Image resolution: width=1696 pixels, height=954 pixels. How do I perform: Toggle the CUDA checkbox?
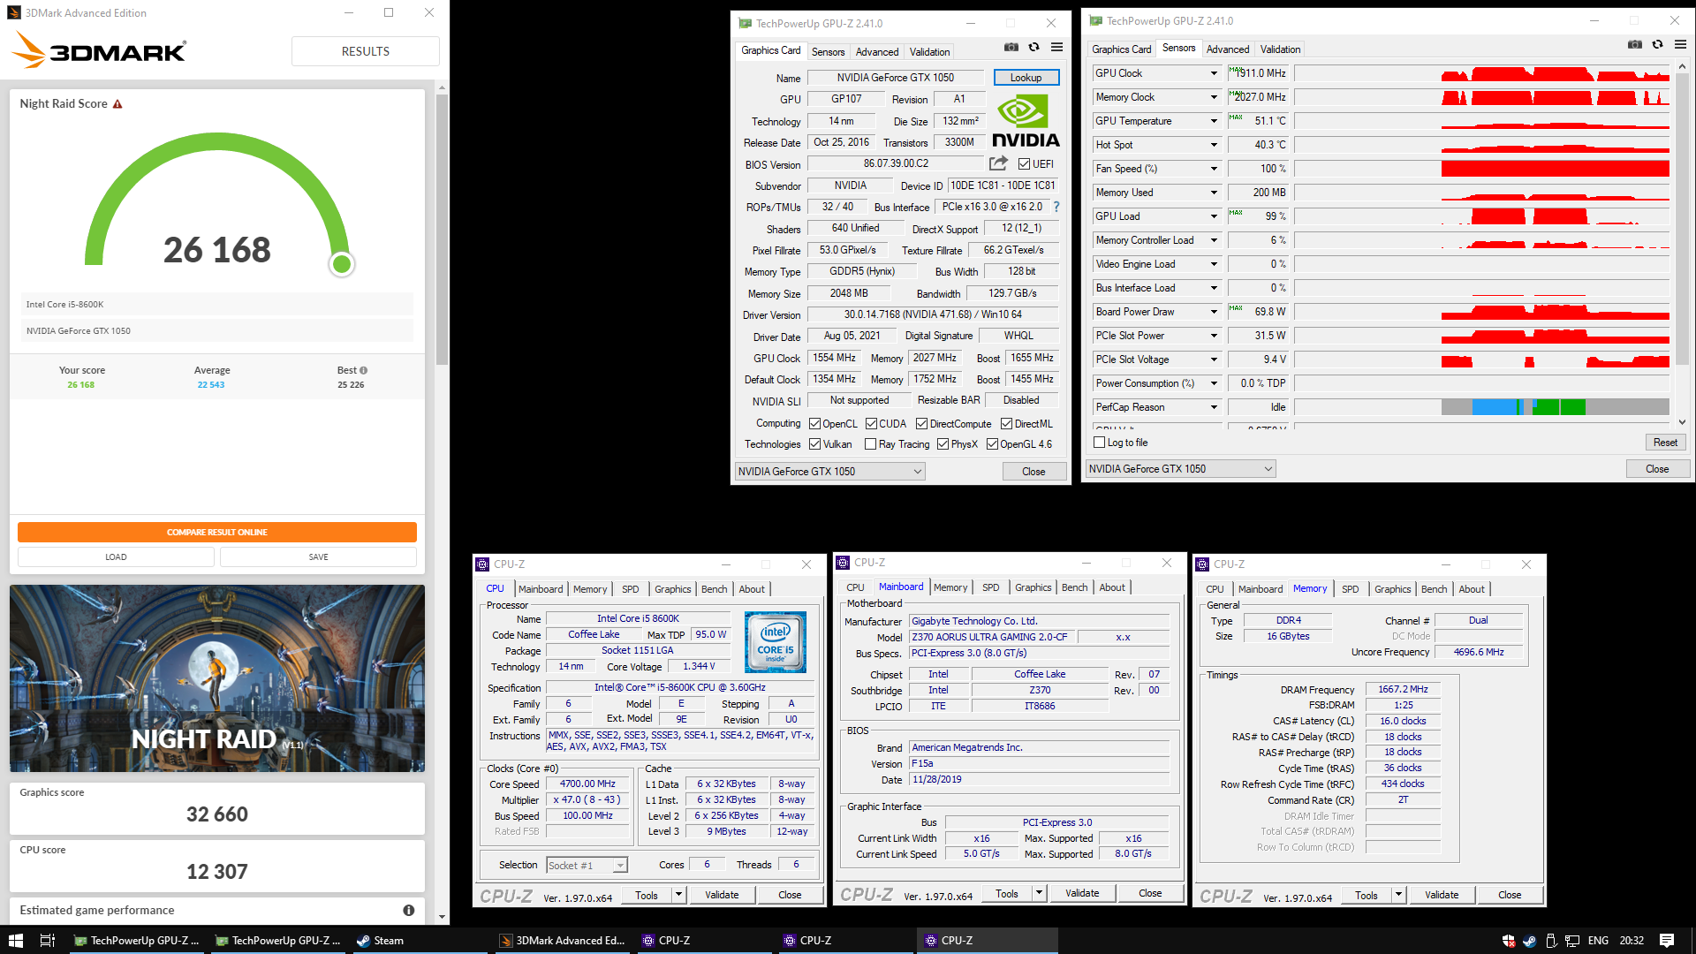click(871, 424)
